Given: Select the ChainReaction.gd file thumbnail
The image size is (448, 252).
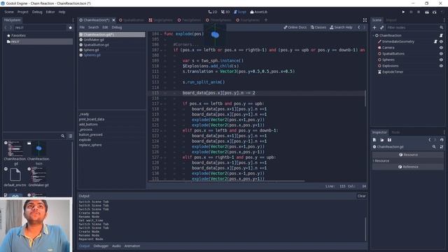Looking at the screenshot, I should (15, 153).
